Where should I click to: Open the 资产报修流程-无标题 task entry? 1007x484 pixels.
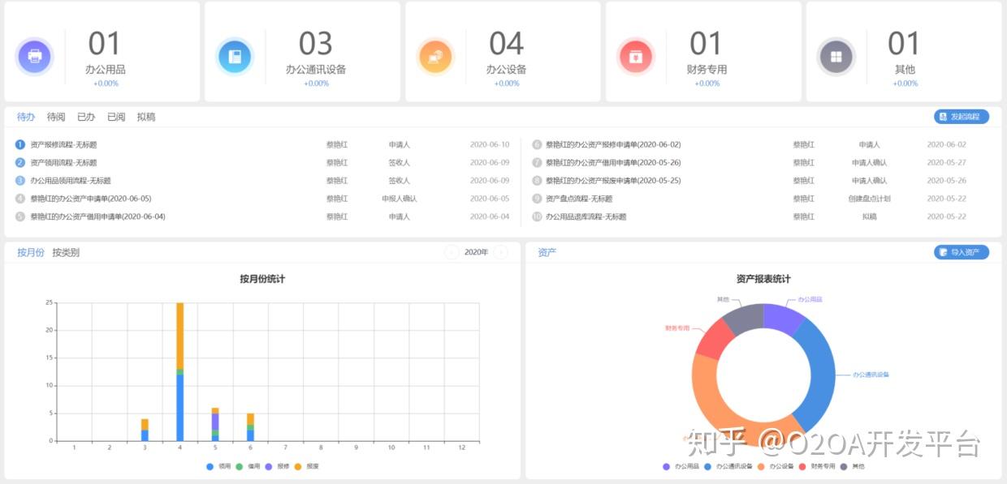pos(63,143)
